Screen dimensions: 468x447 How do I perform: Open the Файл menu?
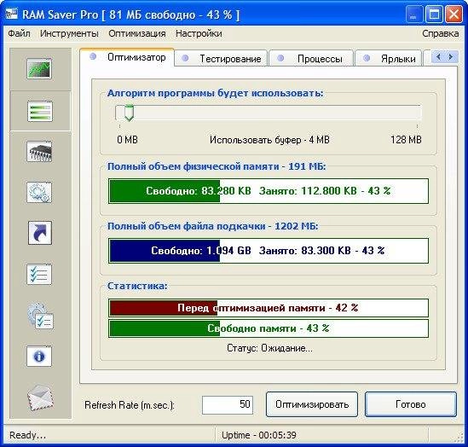pyautogui.click(x=19, y=33)
